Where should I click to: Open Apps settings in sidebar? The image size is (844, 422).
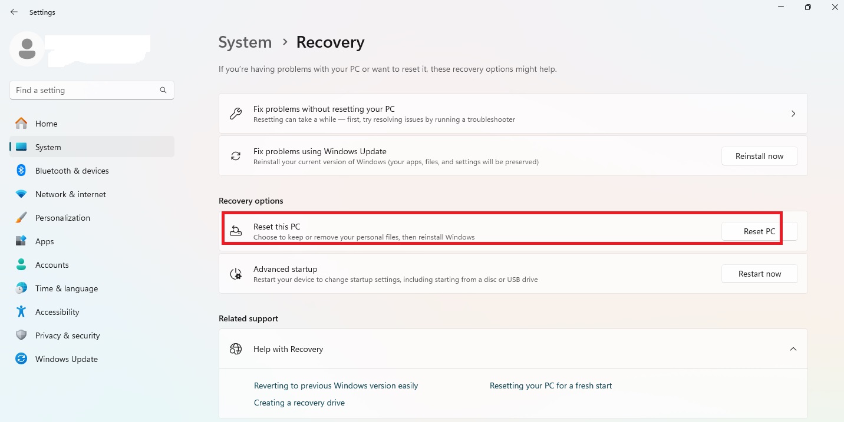[x=92, y=241]
